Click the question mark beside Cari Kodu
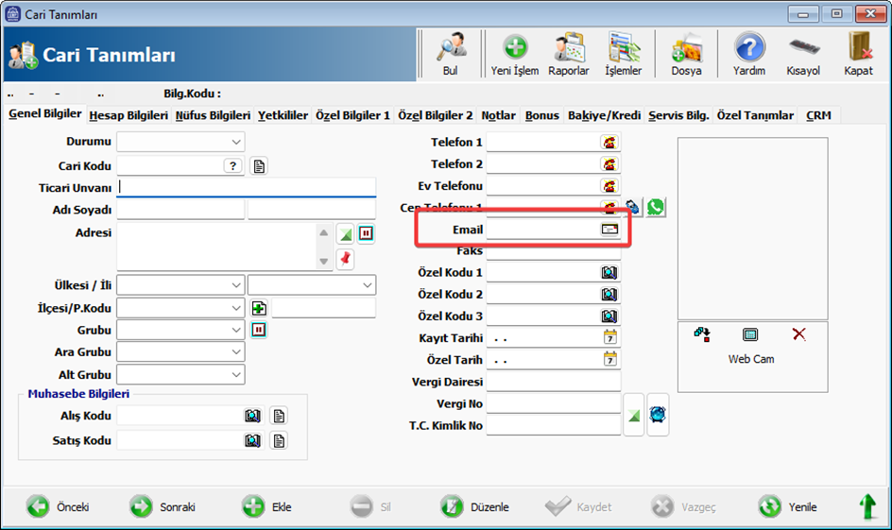Screen dimensions: 892x530 (233, 166)
